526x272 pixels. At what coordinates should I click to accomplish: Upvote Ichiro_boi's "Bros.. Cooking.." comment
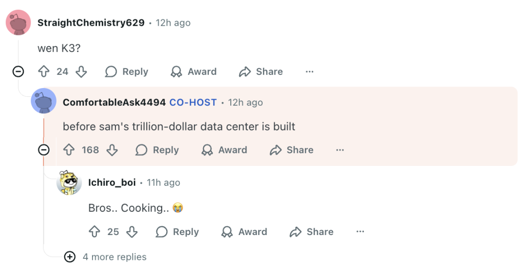click(94, 232)
